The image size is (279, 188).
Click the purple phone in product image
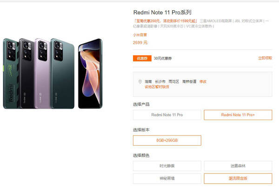[x=42, y=74]
